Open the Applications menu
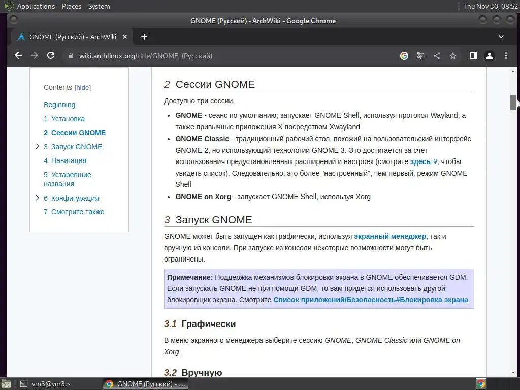The height and width of the screenshot is (390, 520). pyautogui.click(x=36, y=6)
